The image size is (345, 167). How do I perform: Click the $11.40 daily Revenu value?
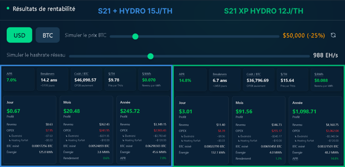(x=221, y=125)
